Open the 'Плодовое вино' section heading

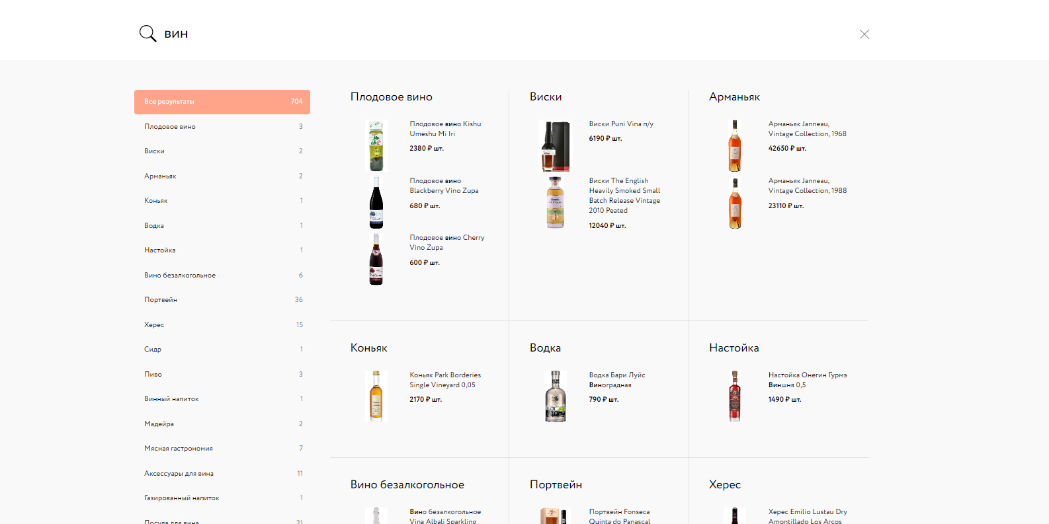coord(392,97)
